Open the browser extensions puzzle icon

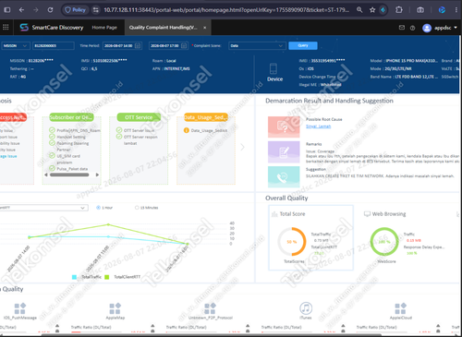click(x=399, y=10)
